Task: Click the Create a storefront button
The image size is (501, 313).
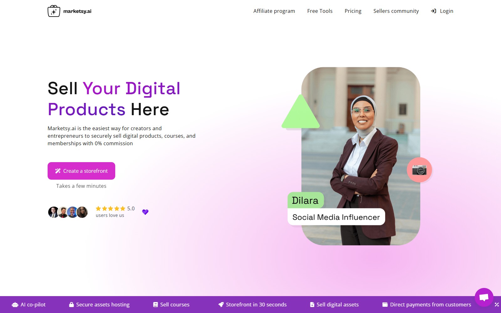Action: (81, 171)
